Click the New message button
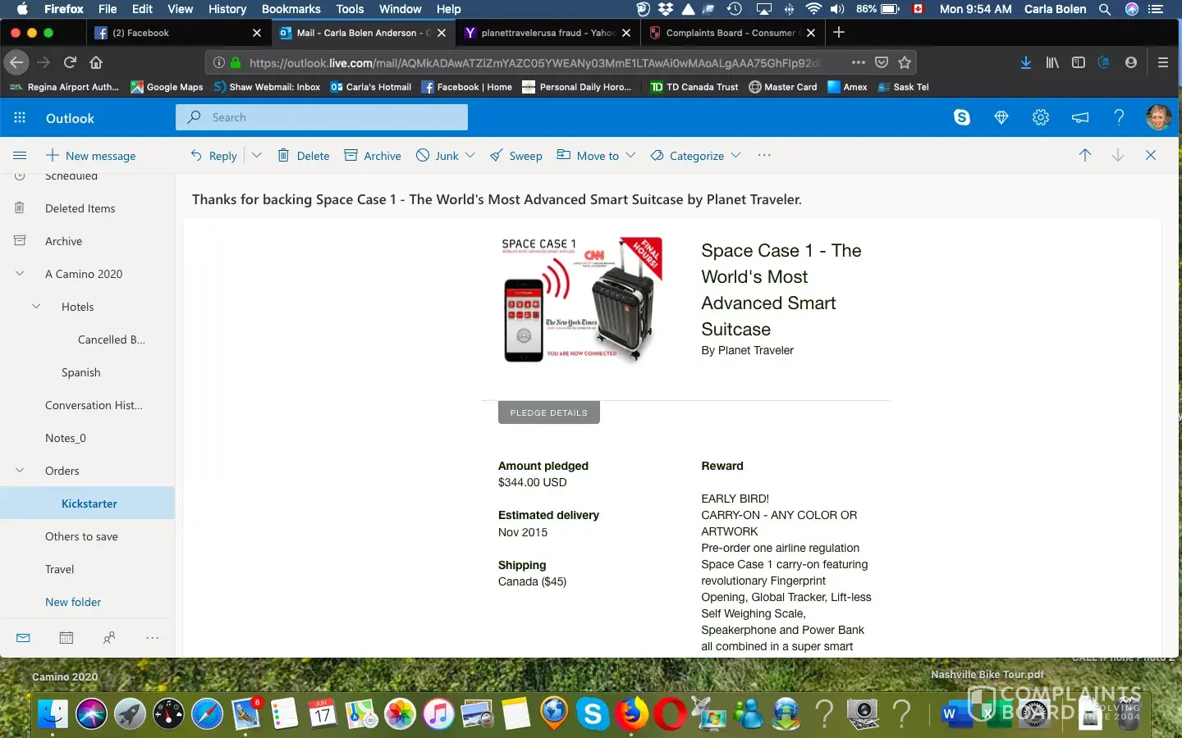The image size is (1182, 738). pos(90,156)
